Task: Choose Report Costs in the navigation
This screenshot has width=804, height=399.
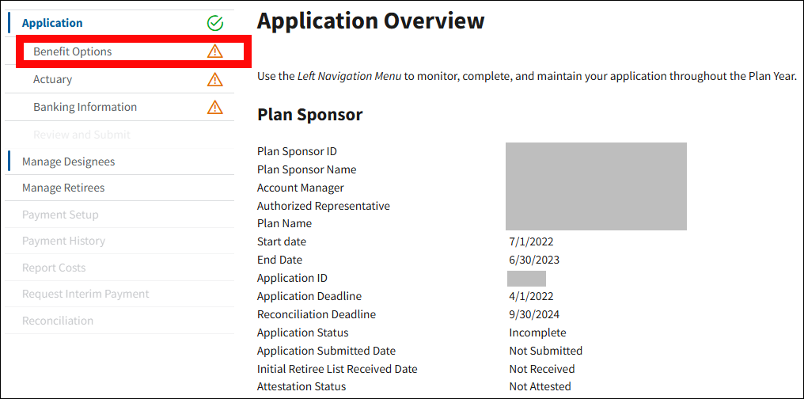Action: pos(54,268)
